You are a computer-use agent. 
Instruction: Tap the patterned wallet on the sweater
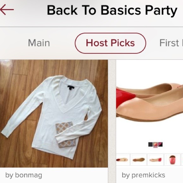pos(66,134)
